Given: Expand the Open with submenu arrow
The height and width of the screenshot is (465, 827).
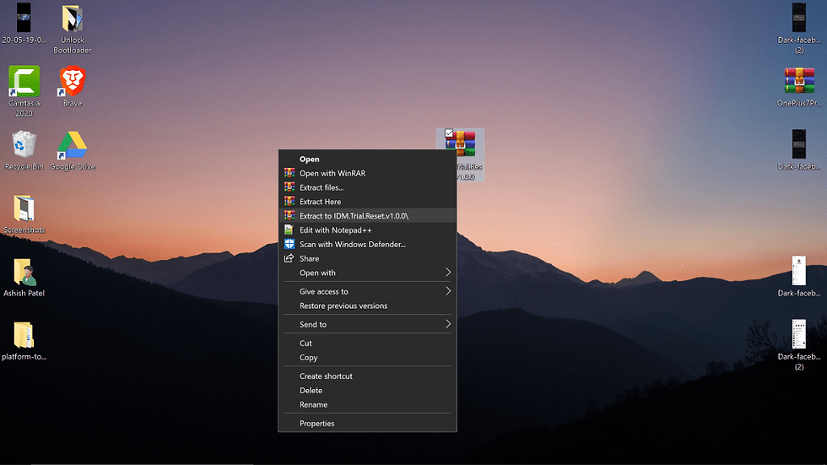Looking at the screenshot, I should (x=448, y=273).
